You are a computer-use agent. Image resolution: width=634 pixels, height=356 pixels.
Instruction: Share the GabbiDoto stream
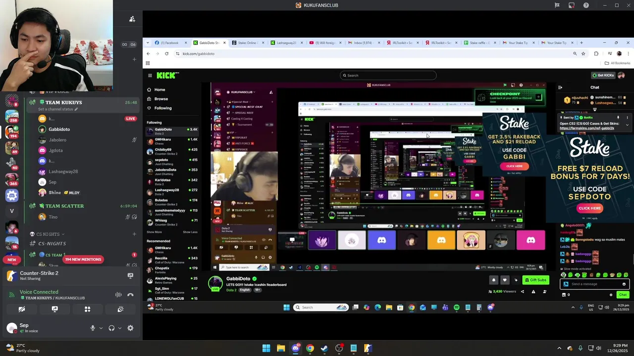click(x=522, y=292)
